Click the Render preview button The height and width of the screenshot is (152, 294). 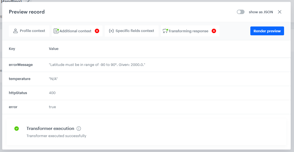267,31
